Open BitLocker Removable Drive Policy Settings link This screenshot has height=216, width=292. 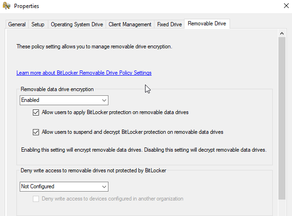click(x=84, y=73)
